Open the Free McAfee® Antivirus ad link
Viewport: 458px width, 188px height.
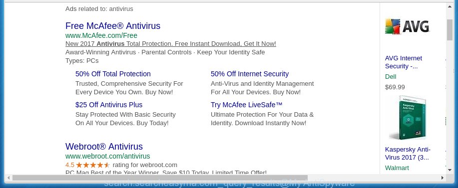click(x=113, y=26)
